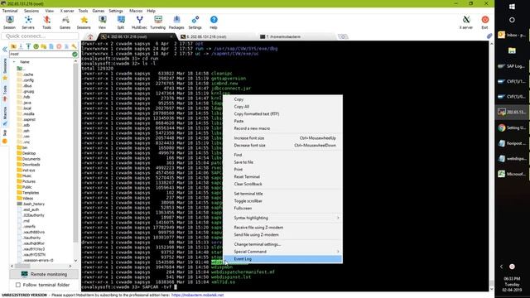Open the Inbox Outlook taskbar item

(x=512, y=35)
